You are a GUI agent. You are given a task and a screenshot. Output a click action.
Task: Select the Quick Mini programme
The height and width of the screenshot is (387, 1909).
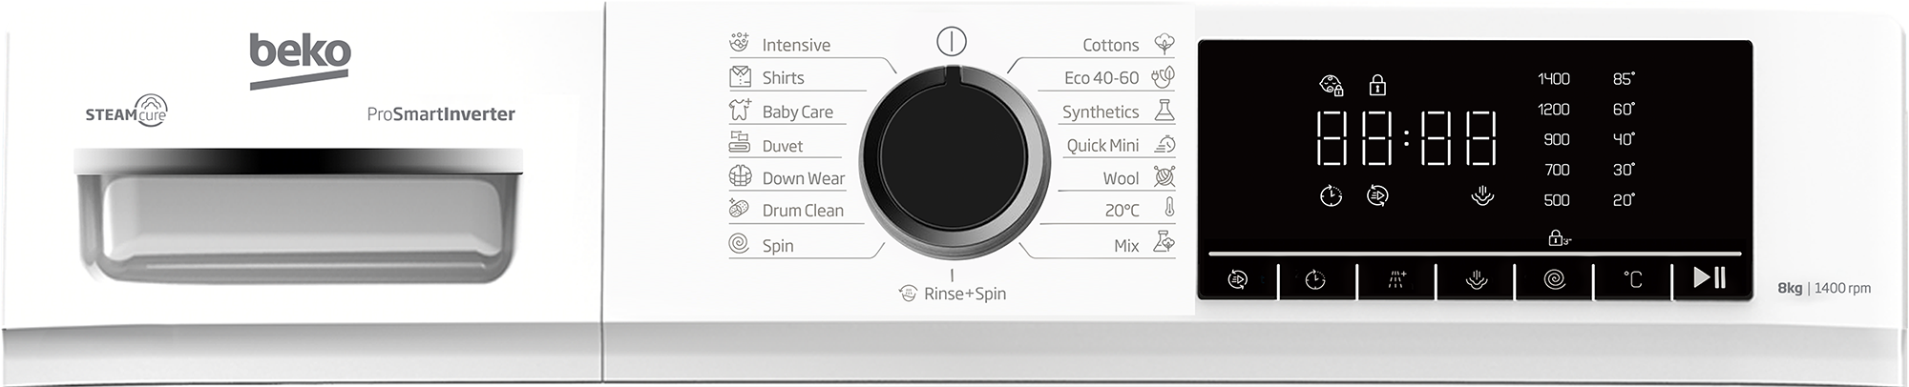[1102, 145]
